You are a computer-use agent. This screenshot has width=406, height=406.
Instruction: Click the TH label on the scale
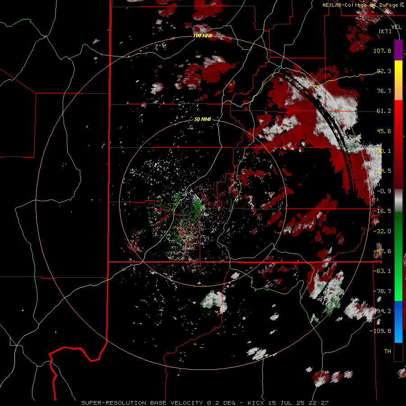(x=388, y=351)
